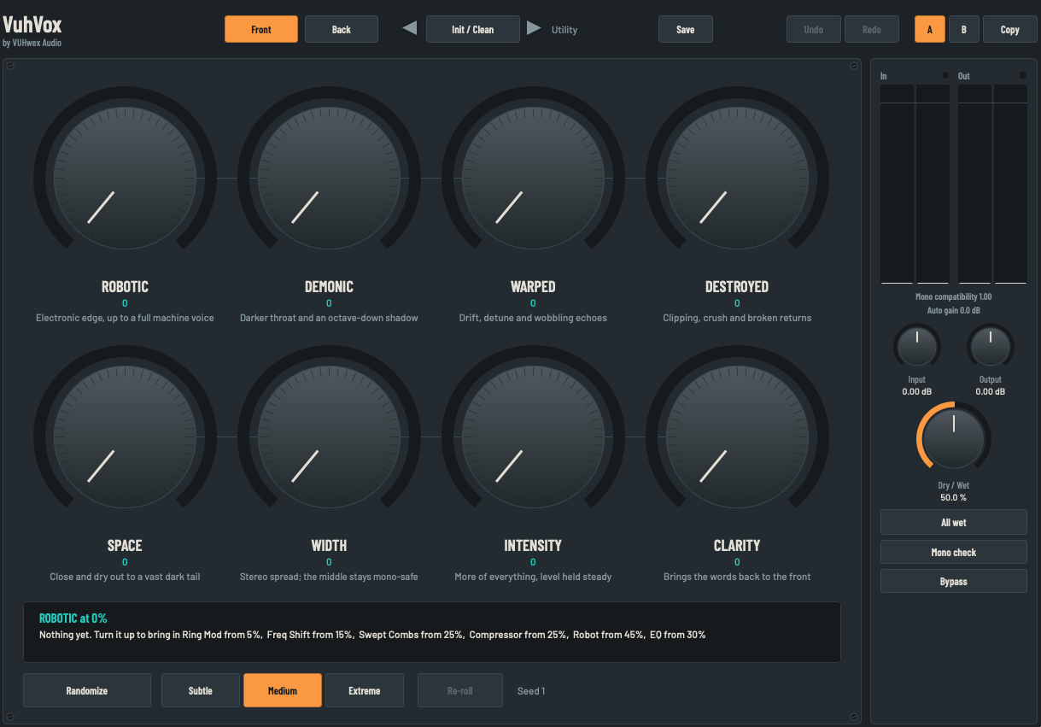Open the Init / Clean preset selector
The image size is (1041, 727).
click(472, 29)
